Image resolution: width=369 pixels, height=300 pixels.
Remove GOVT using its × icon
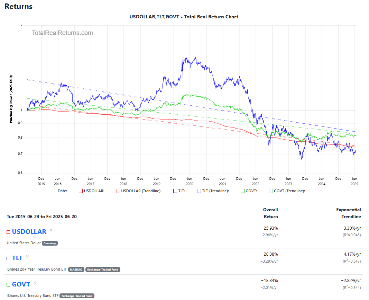tap(35, 283)
